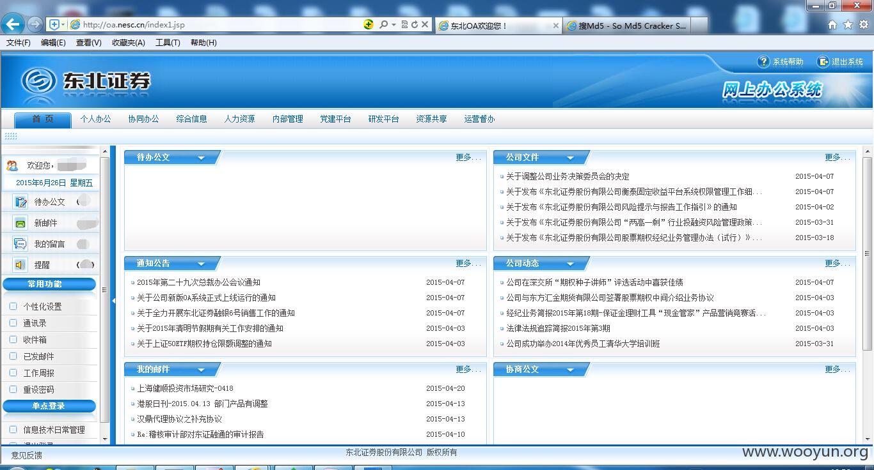Toggle the 重设密码 checkbox
874x470 pixels.
click(13, 390)
